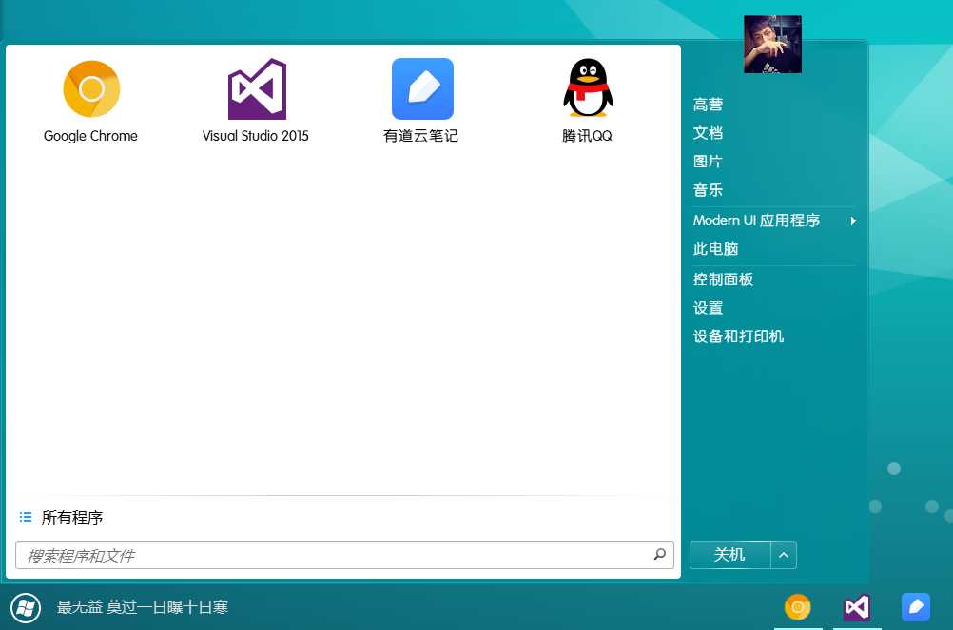This screenshot has height=630, width=953.
Task: Expand the shutdown options arrow
Action: point(784,555)
